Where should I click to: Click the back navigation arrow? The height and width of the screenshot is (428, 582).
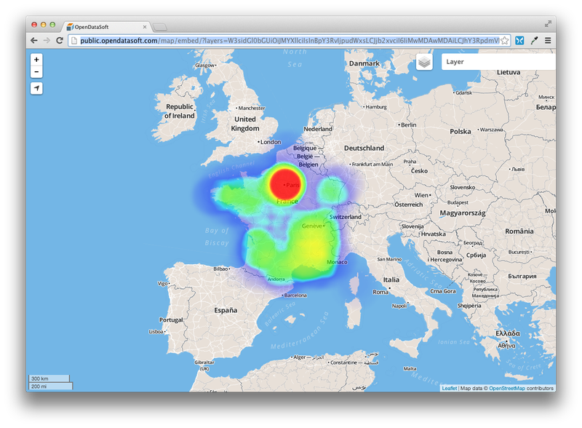click(33, 41)
